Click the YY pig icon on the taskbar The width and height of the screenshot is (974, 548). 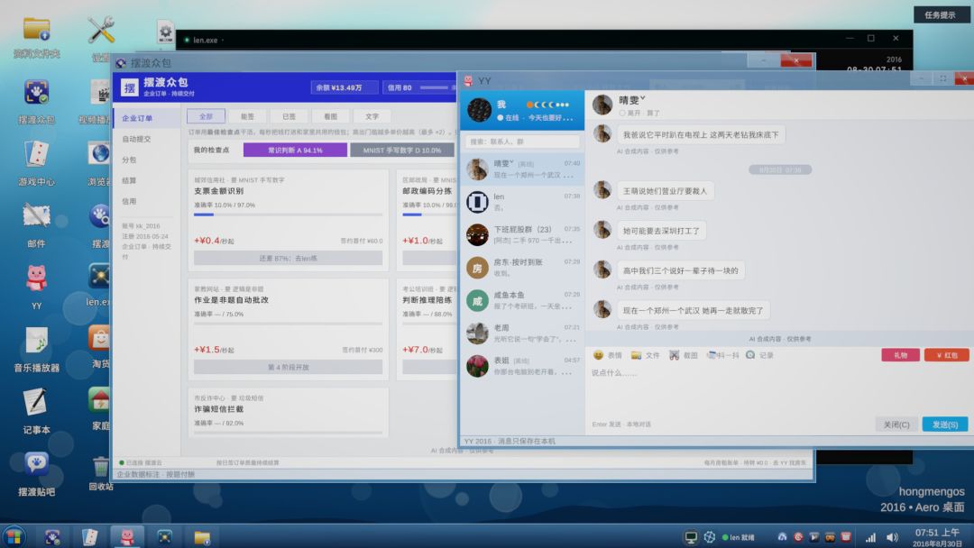coord(127,536)
